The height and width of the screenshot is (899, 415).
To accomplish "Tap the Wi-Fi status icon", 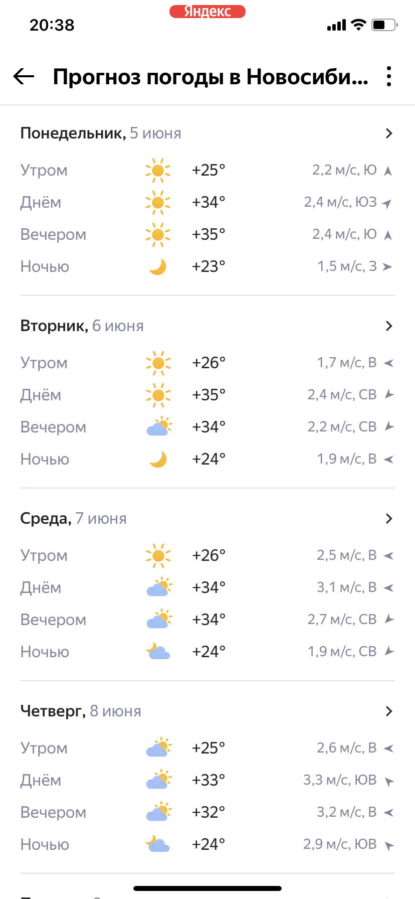I will click(x=358, y=25).
